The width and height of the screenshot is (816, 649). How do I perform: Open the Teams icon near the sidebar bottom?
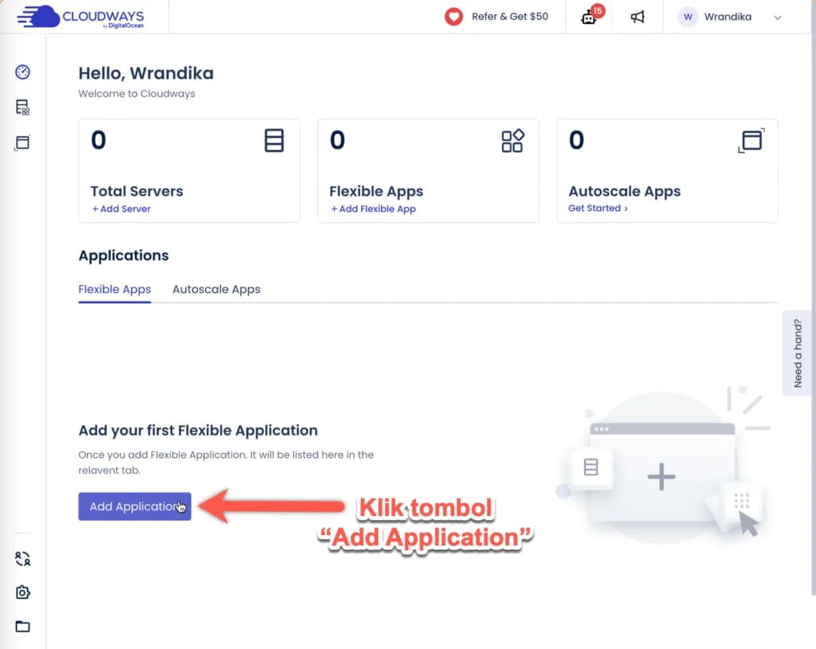tap(22, 558)
